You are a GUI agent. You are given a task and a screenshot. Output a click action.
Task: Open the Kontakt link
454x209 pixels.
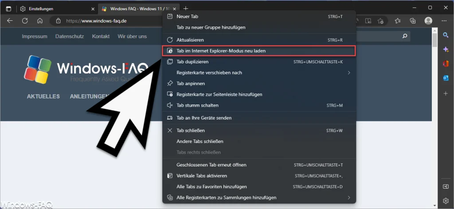click(101, 36)
